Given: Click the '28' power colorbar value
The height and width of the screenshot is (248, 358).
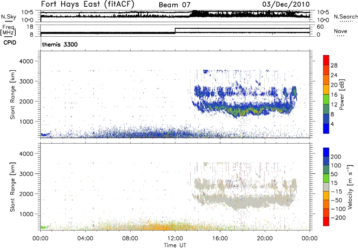Looking at the screenshot, I should 334,65.
